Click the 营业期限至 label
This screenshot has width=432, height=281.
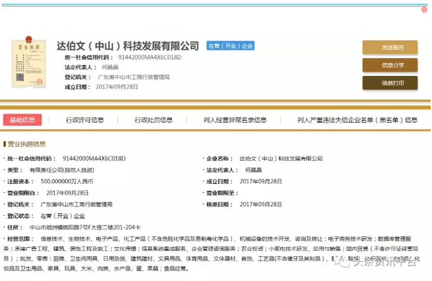[x=222, y=193]
